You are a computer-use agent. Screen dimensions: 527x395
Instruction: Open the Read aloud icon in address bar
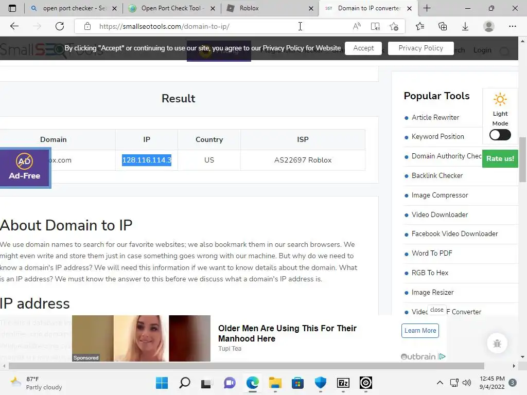click(x=357, y=26)
